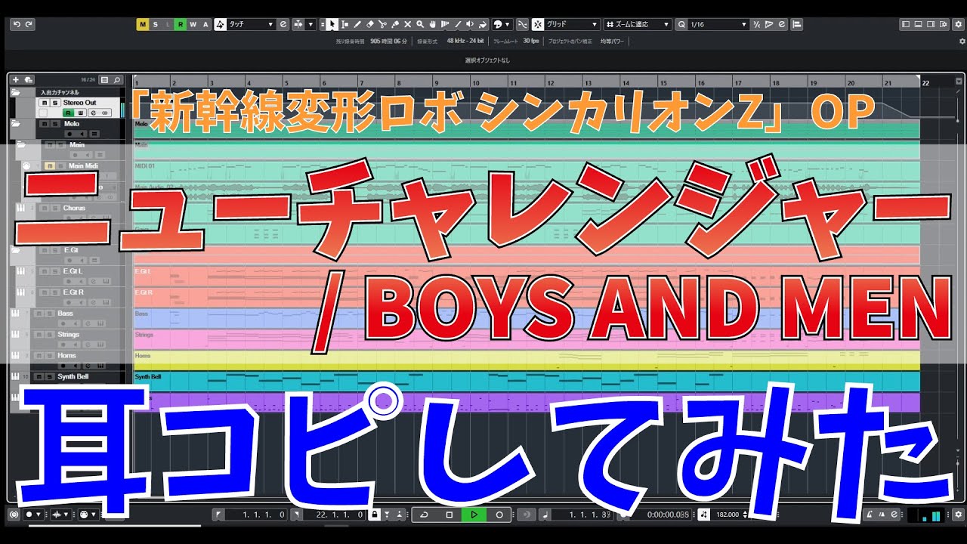This screenshot has width=967, height=544.
Task: Select the Erase tool
Action: point(369,24)
